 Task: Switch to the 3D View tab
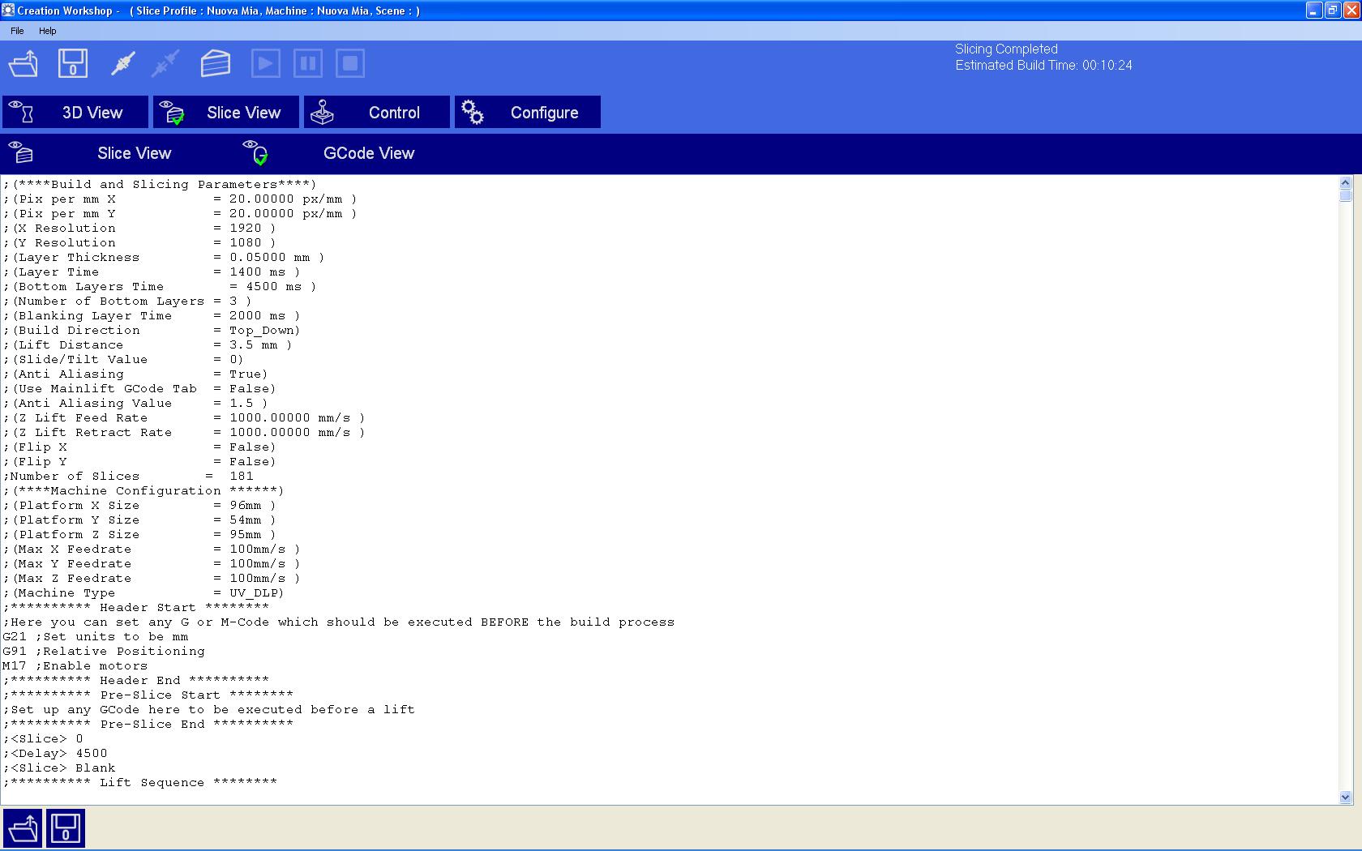coord(75,113)
